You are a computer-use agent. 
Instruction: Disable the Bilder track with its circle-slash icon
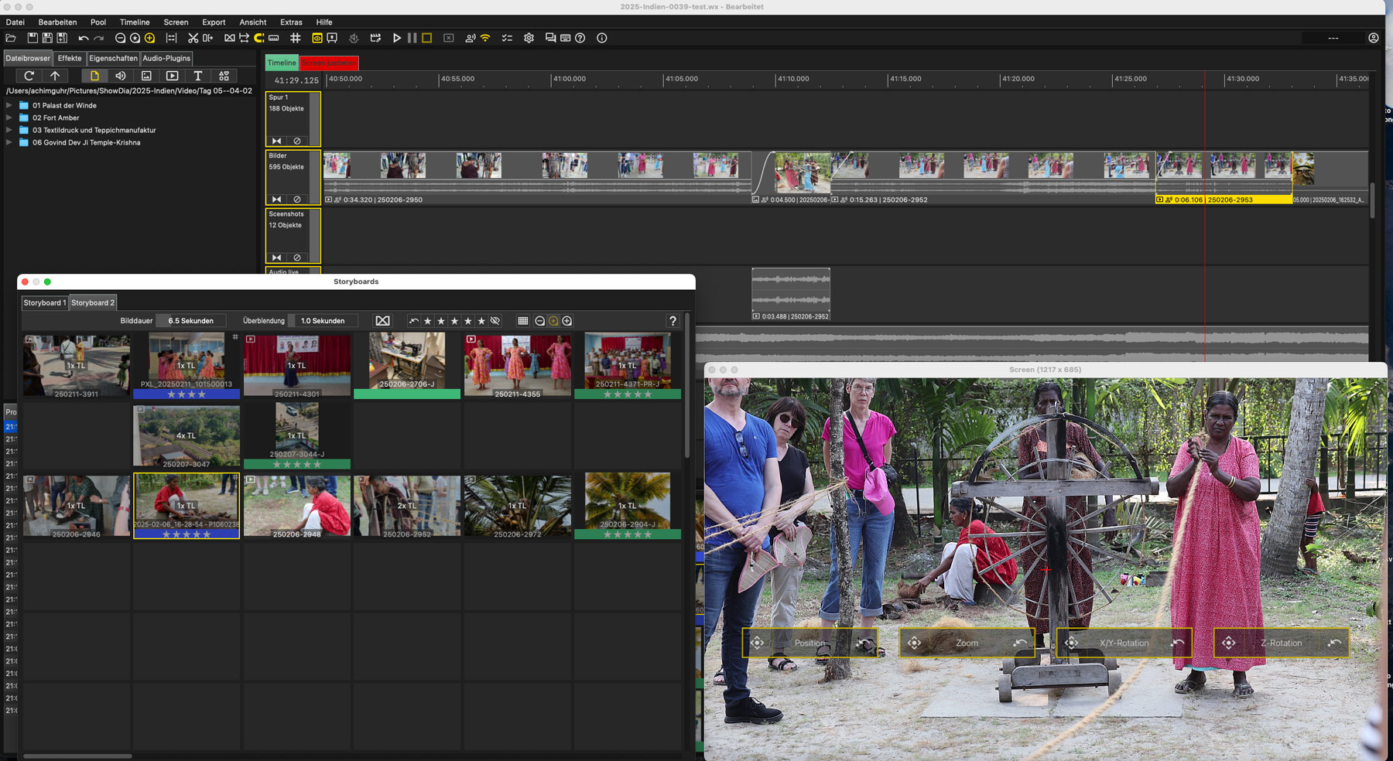point(297,199)
